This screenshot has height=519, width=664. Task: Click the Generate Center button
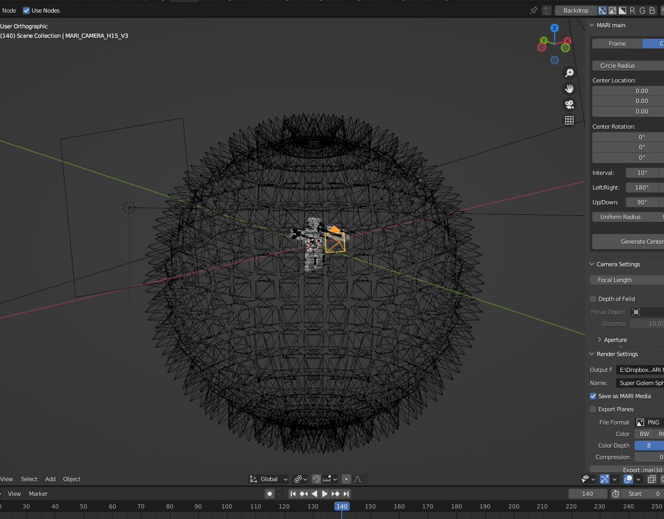tap(628, 242)
